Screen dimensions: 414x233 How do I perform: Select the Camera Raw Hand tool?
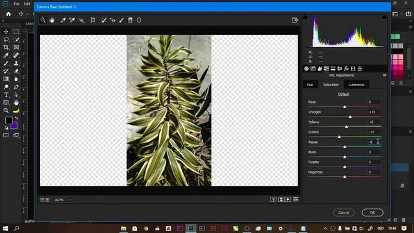pyautogui.click(x=52, y=20)
